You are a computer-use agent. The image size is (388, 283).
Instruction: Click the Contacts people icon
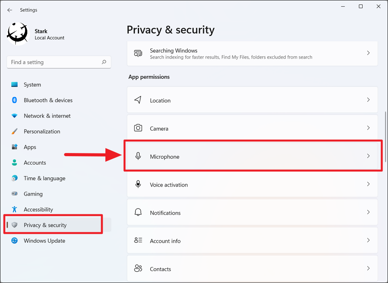[x=138, y=269]
